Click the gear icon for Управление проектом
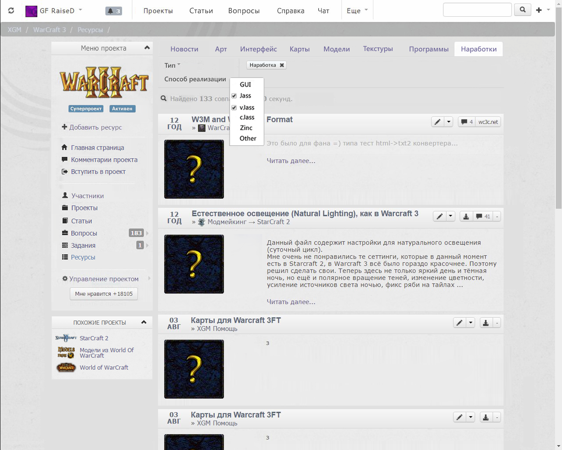This screenshot has width=562, height=450. click(x=65, y=279)
